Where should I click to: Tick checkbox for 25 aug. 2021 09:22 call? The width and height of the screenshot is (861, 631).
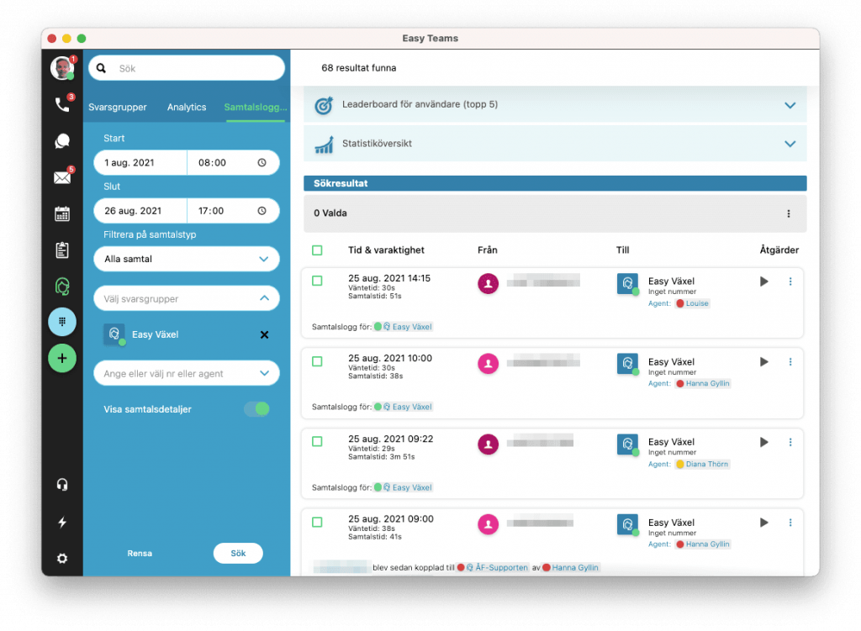coord(317,442)
